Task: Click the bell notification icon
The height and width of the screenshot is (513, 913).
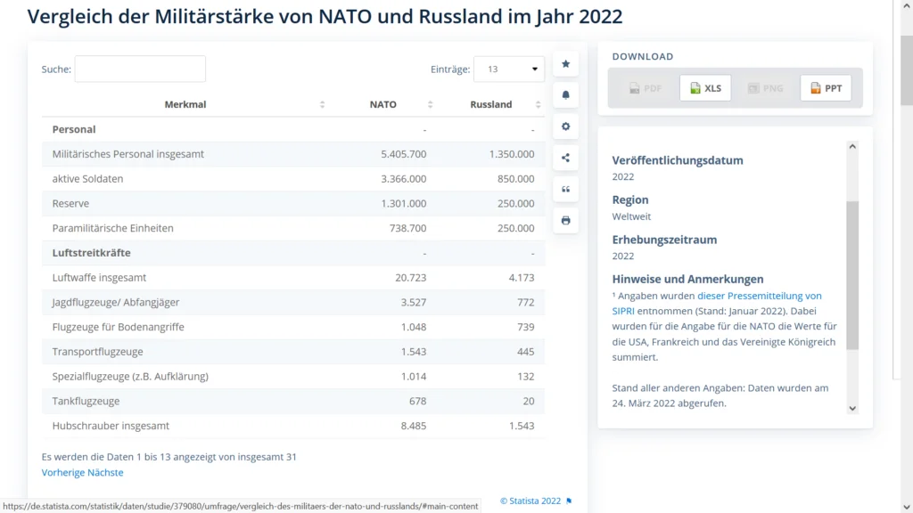Action: 565,94
